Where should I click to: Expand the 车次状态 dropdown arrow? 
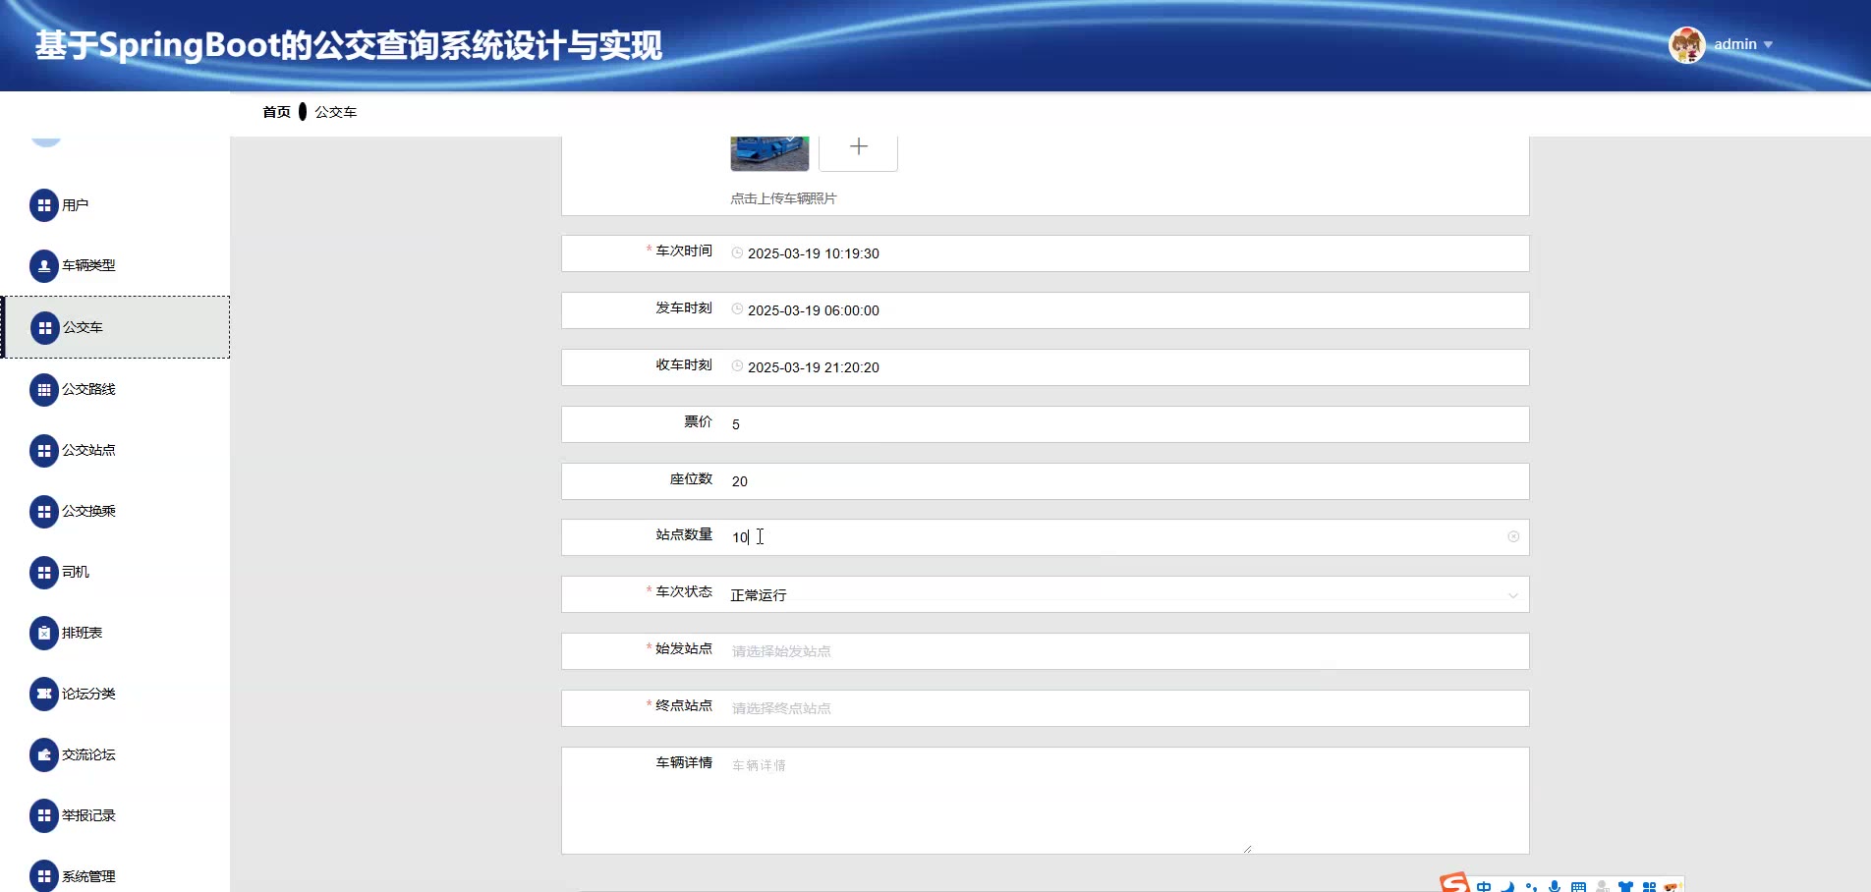[1513, 595]
